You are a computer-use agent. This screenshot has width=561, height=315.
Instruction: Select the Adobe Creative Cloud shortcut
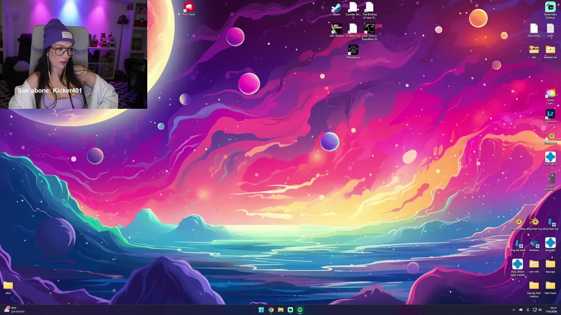[550, 96]
